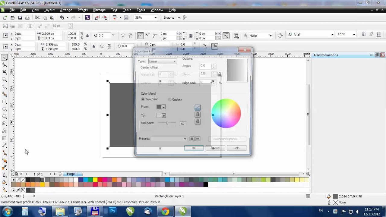Click the Import icon

[97, 18]
